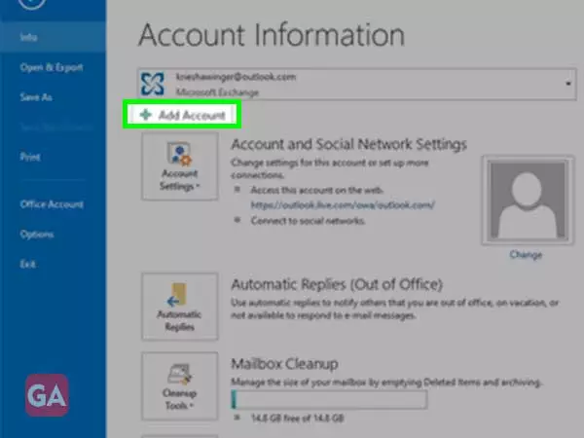Open the Open & Export menu item
This screenshot has height=438, width=584.
[52, 67]
